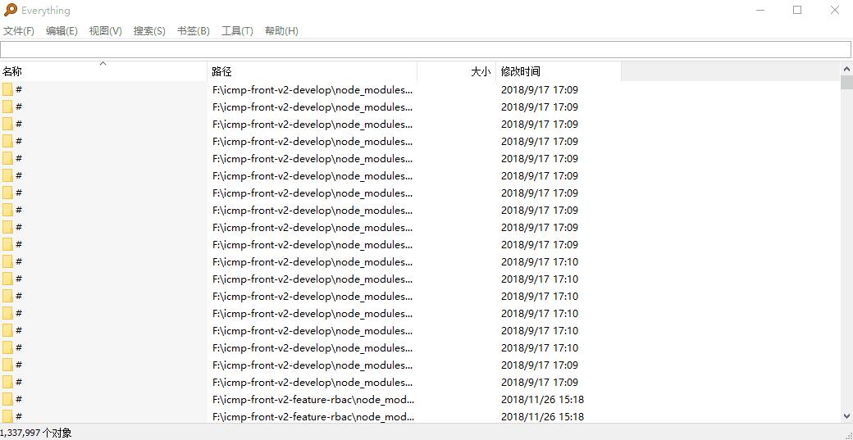Sort results by the 大小 column
853x440 pixels.
click(x=456, y=71)
